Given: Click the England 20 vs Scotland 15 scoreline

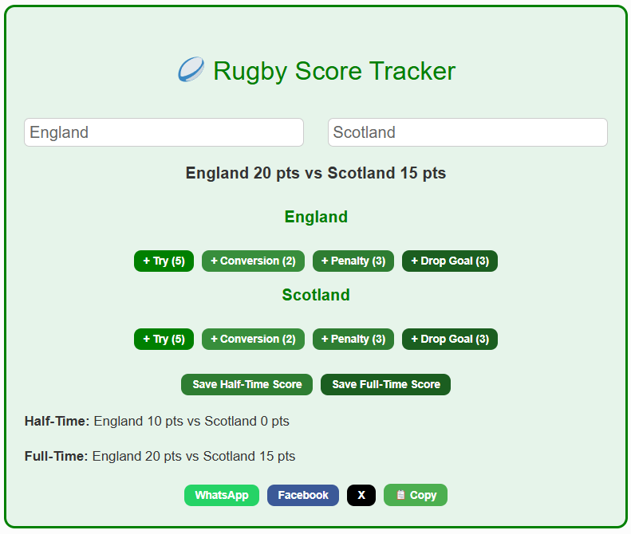Looking at the screenshot, I should pyautogui.click(x=316, y=173).
